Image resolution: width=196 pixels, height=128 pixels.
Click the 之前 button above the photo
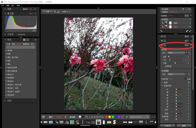tap(47, 12)
